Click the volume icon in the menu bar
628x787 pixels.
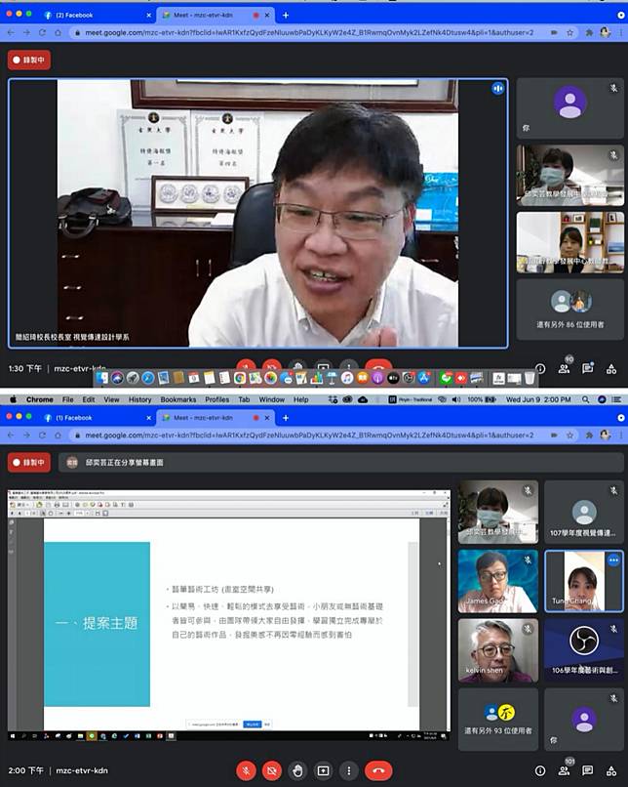click(x=456, y=399)
